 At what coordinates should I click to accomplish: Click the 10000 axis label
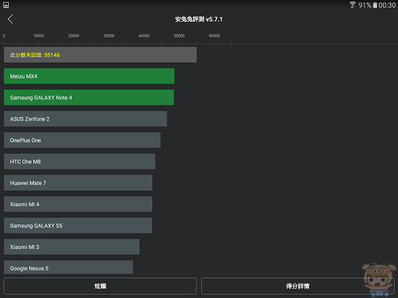pyautogui.click(x=39, y=36)
